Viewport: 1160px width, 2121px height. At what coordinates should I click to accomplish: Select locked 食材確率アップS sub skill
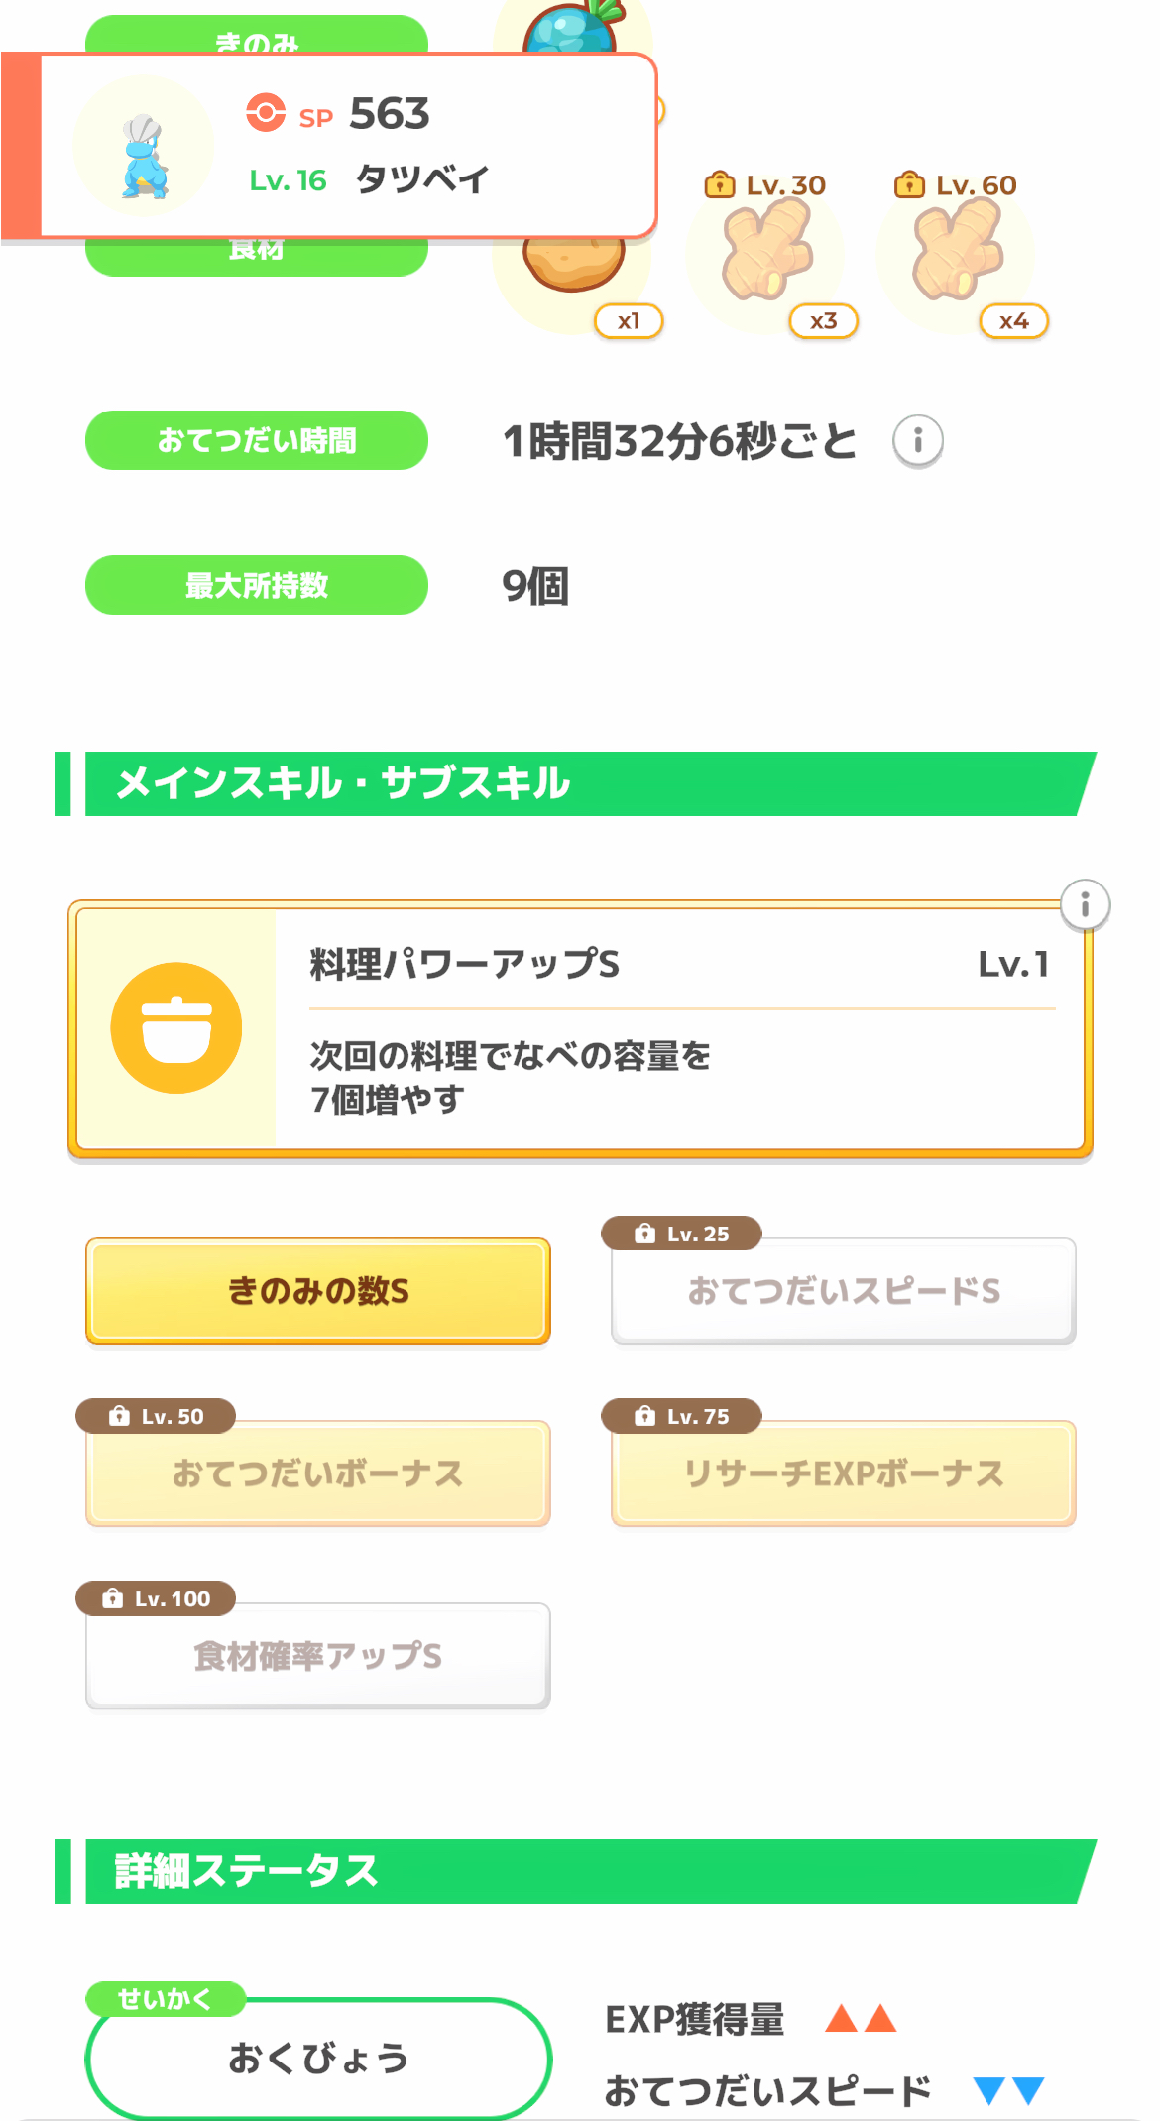click(x=318, y=1656)
